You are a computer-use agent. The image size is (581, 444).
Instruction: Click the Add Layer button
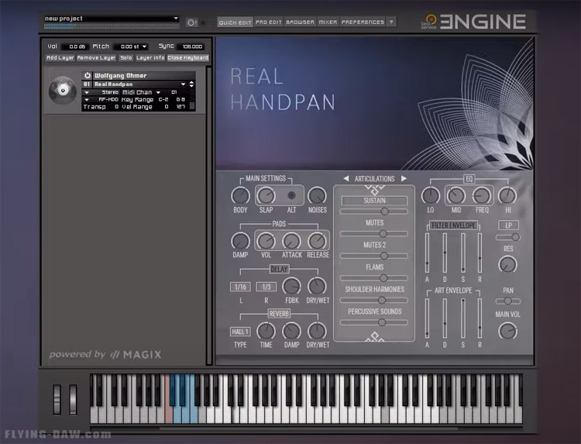pyautogui.click(x=60, y=58)
